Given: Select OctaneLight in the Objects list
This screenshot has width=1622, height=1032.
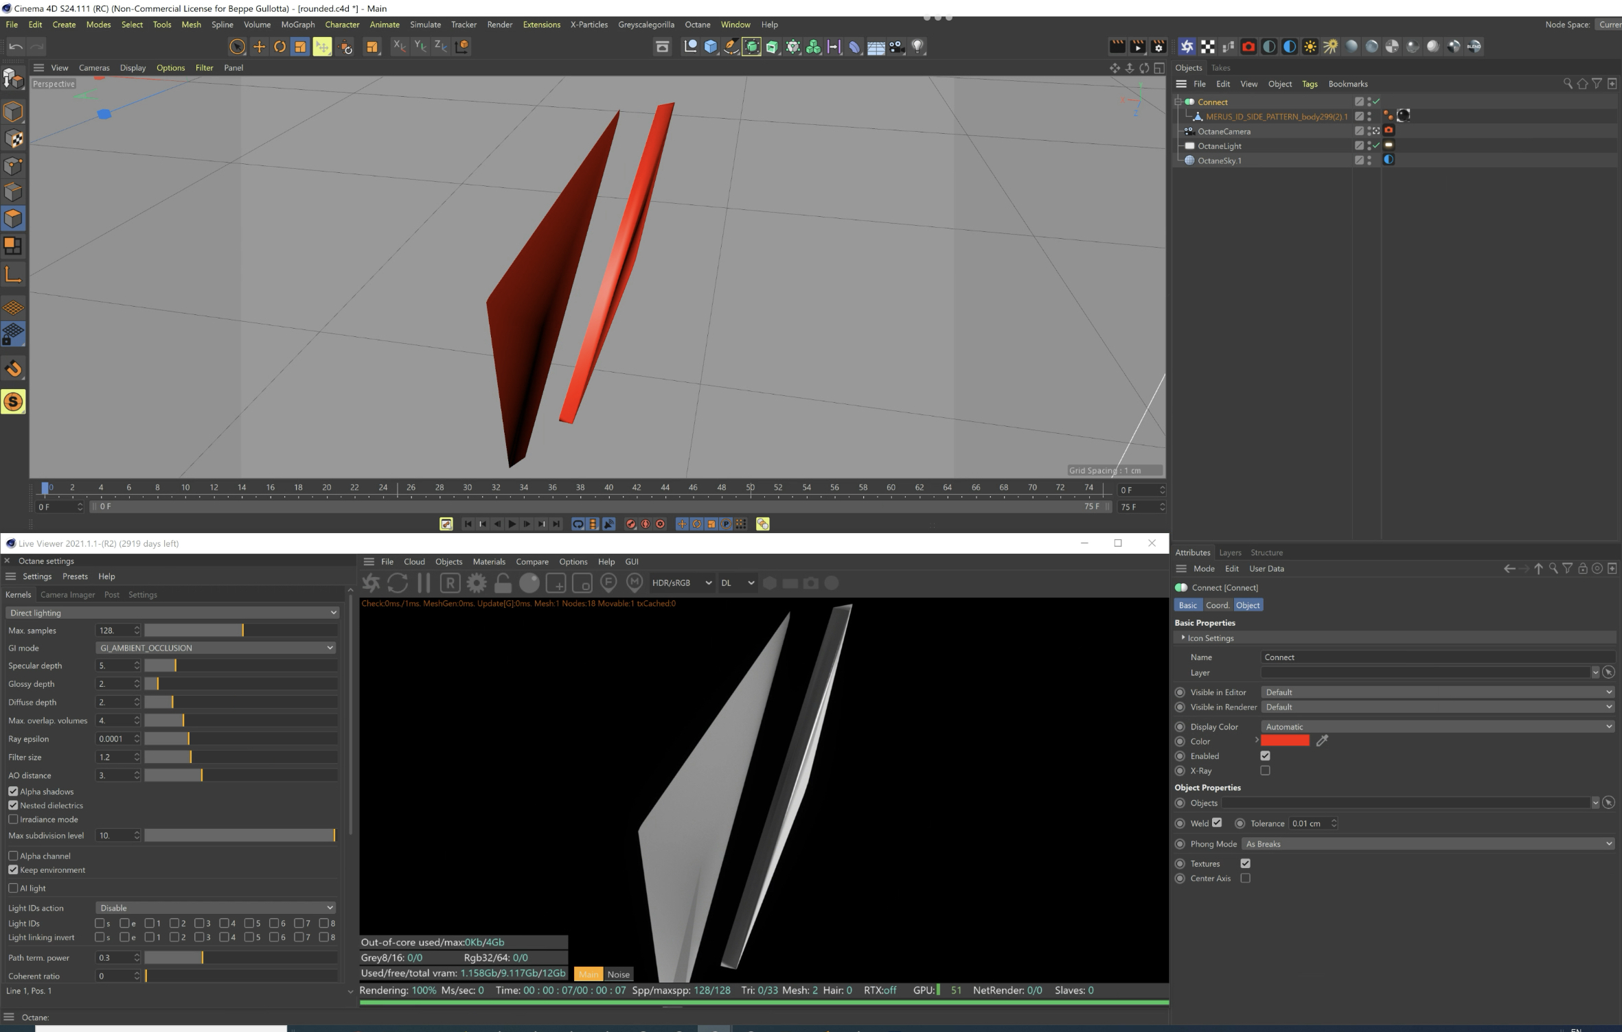Looking at the screenshot, I should (1219, 146).
